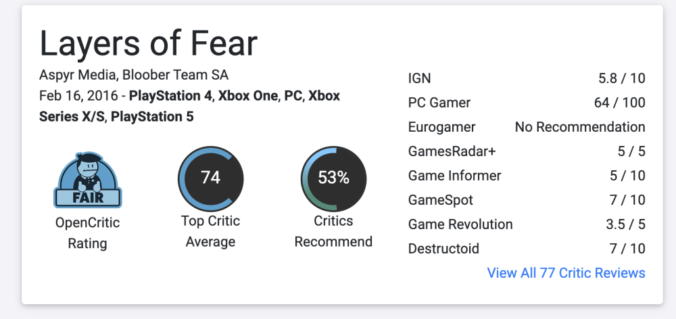Click the OpenCritic Rating label
The height and width of the screenshot is (319, 676).
[87, 232]
